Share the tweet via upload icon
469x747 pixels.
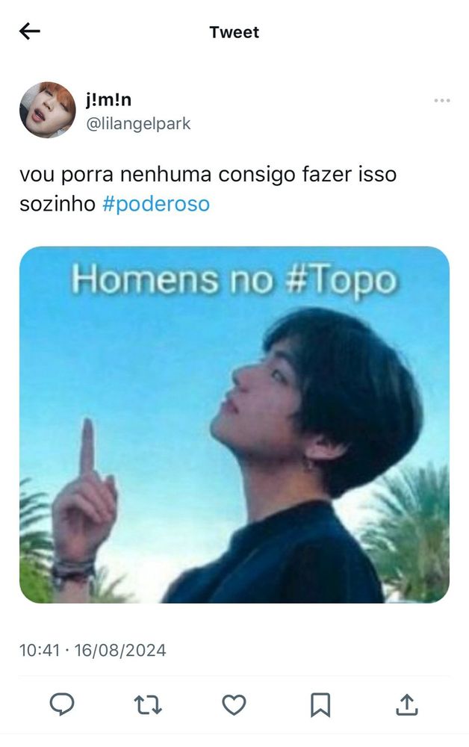click(406, 705)
